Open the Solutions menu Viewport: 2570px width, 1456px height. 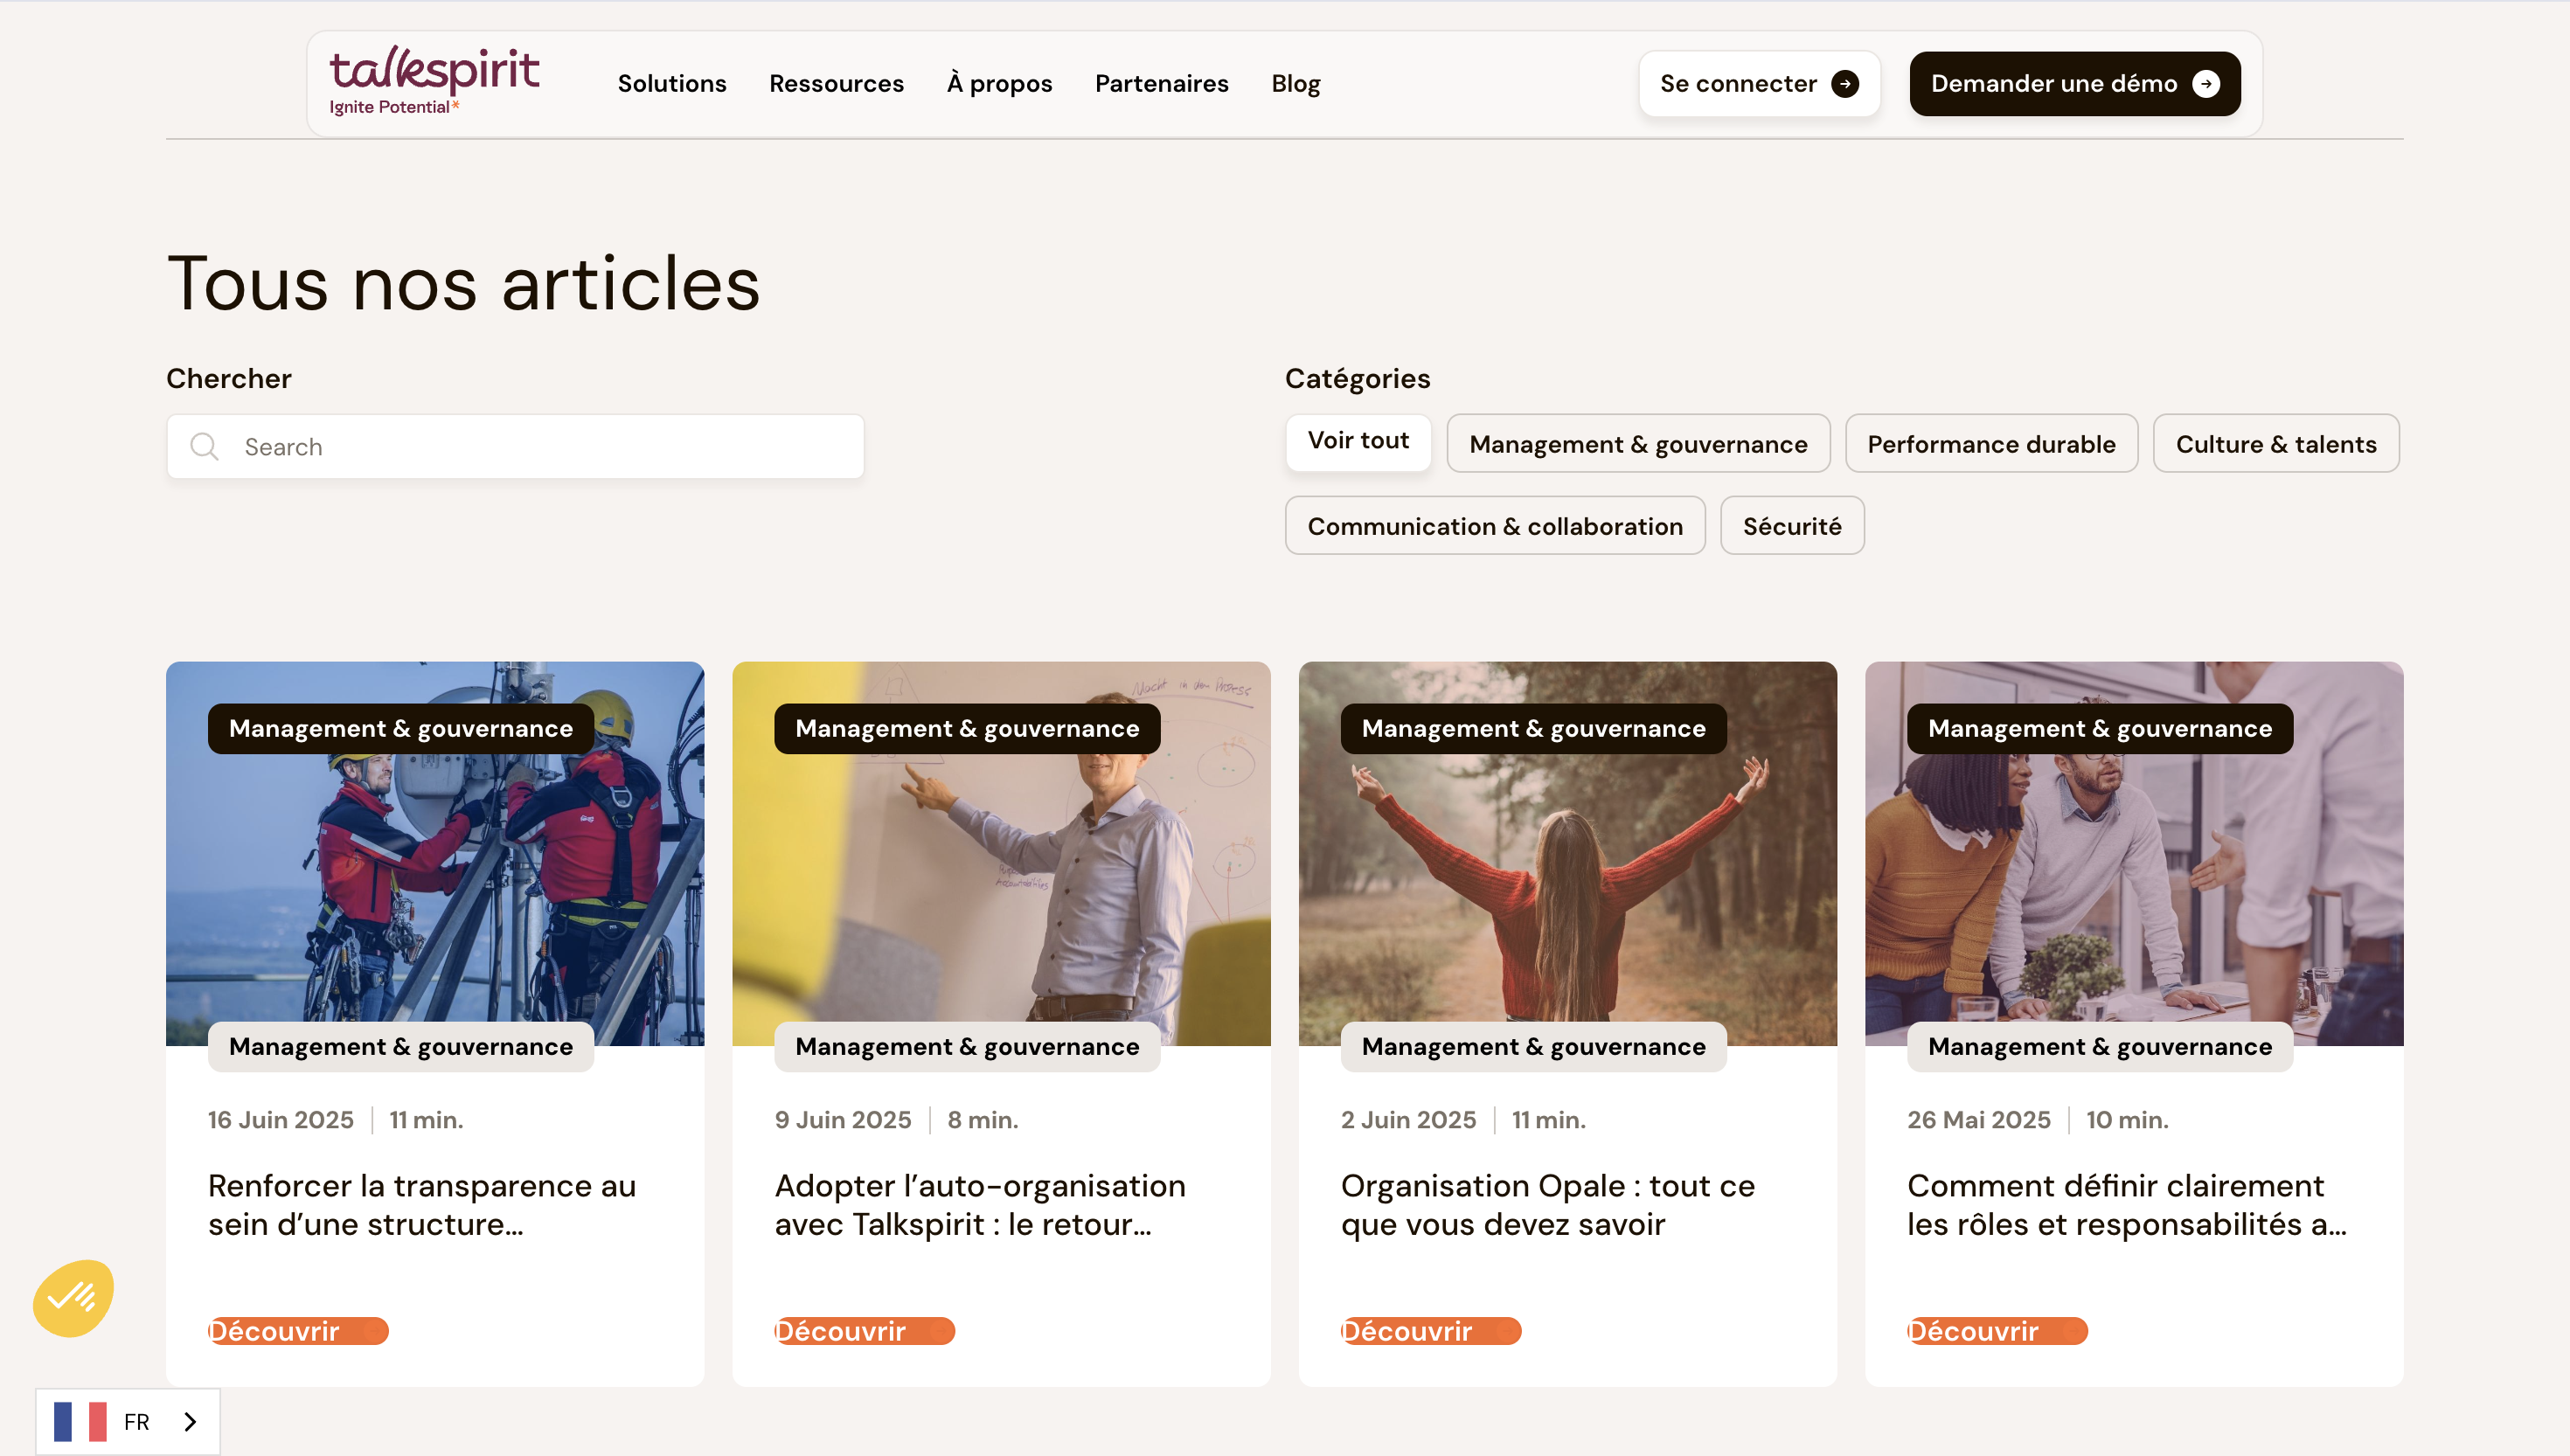[672, 83]
